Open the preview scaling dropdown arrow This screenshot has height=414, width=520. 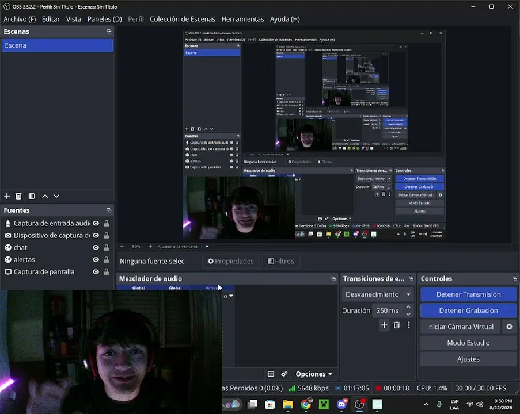pyautogui.click(x=207, y=247)
